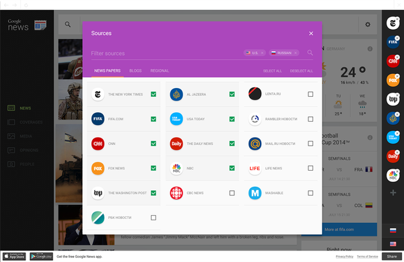Select the Russian flag in right sidebar
404x262 pixels.
point(393,230)
